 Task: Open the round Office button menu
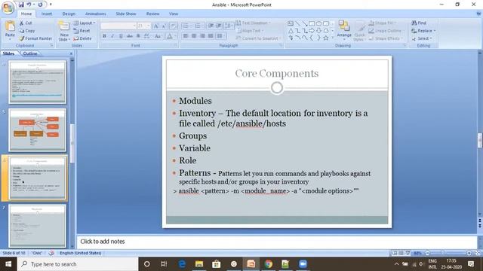point(8,8)
